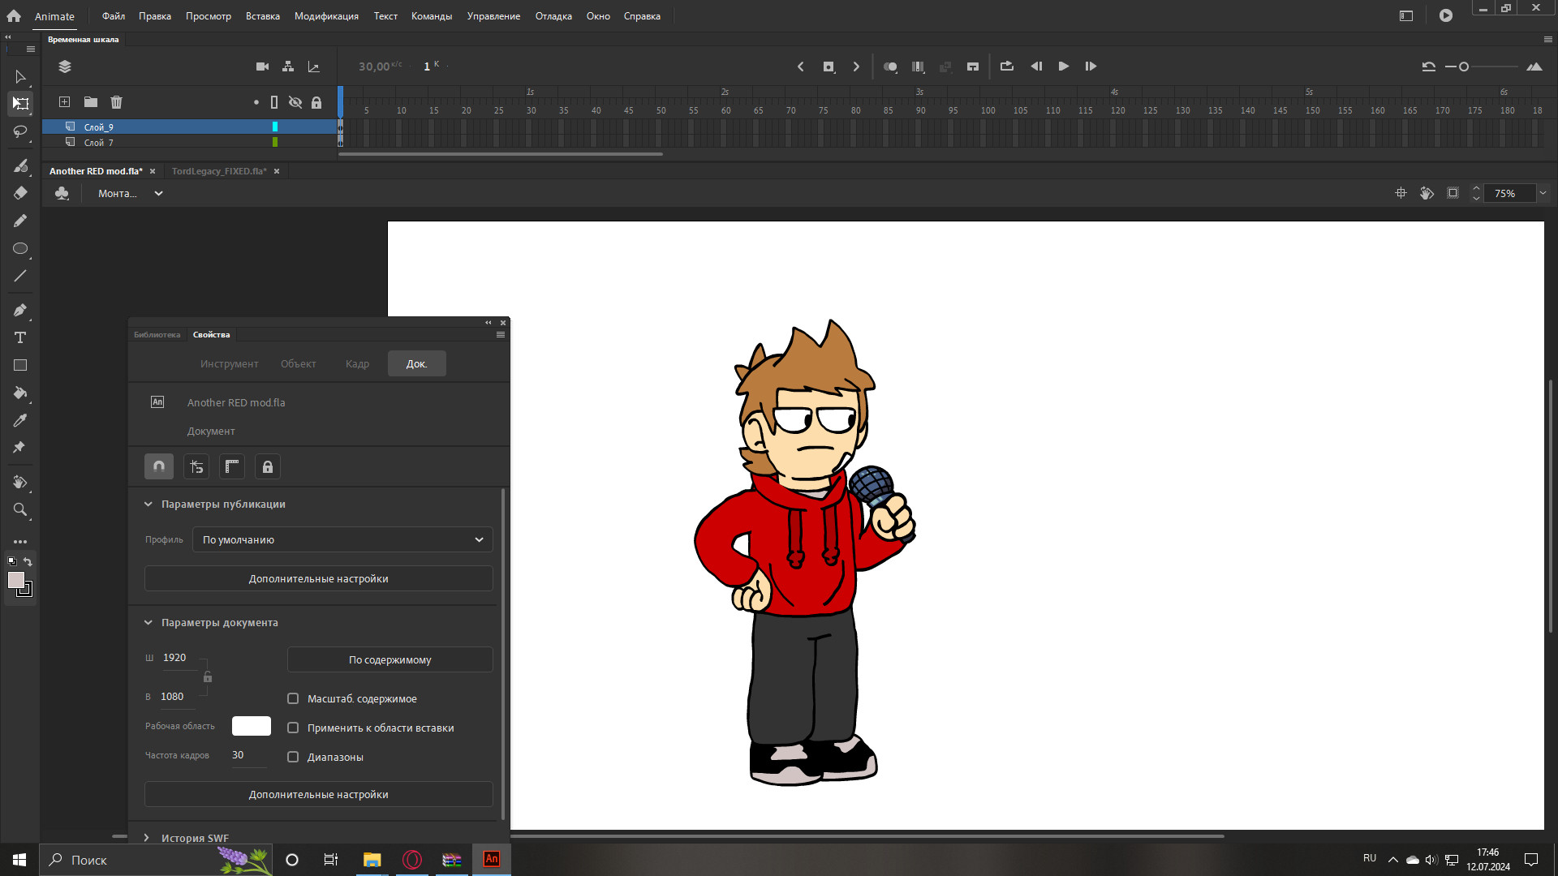Check the Диапазоны option

point(293,757)
